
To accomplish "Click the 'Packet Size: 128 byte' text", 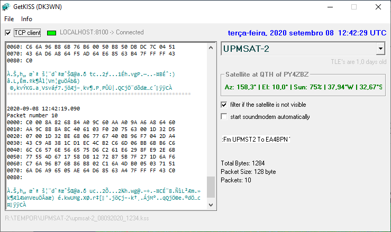I will click(x=248, y=172).
